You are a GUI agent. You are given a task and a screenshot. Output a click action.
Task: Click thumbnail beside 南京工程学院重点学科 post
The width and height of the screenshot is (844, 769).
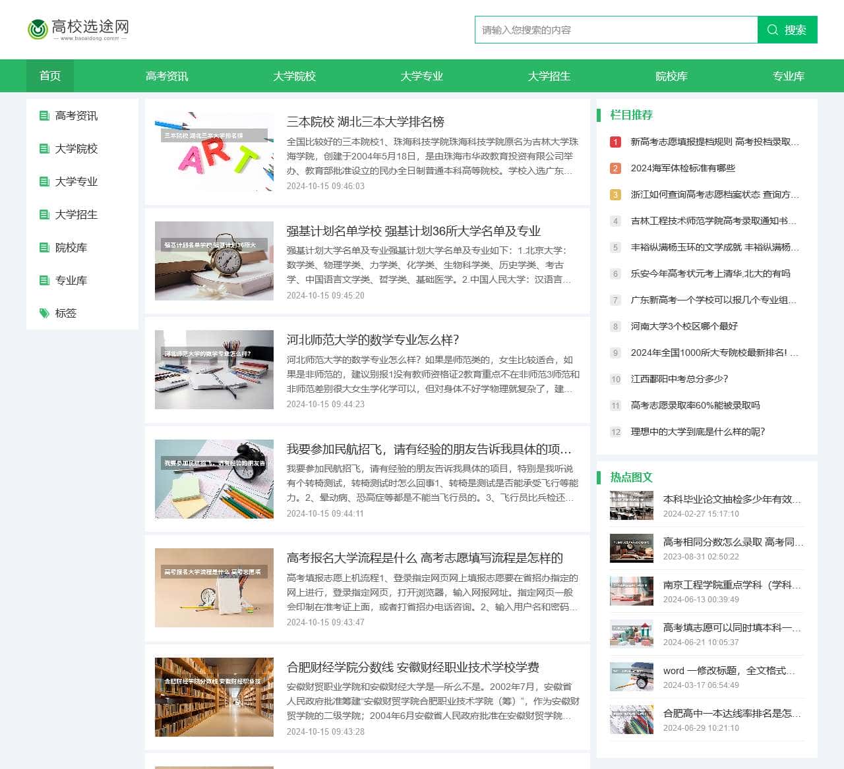click(632, 591)
